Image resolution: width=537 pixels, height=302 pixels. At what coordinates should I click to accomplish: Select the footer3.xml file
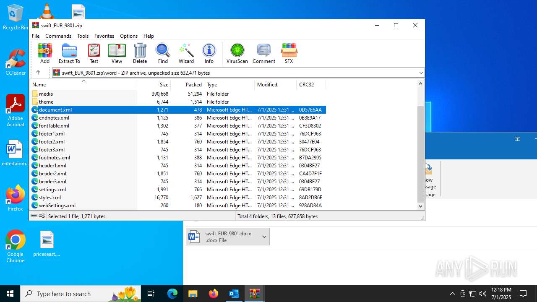pyautogui.click(x=178, y=150)
